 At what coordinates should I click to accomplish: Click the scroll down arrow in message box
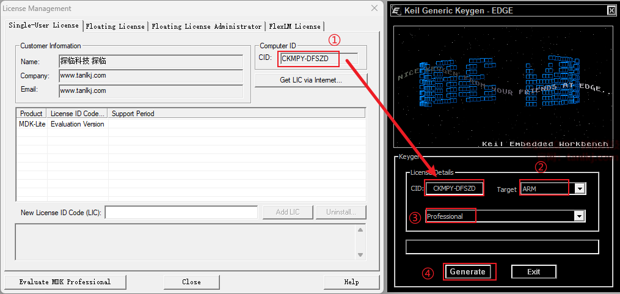(x=360, y=255)
